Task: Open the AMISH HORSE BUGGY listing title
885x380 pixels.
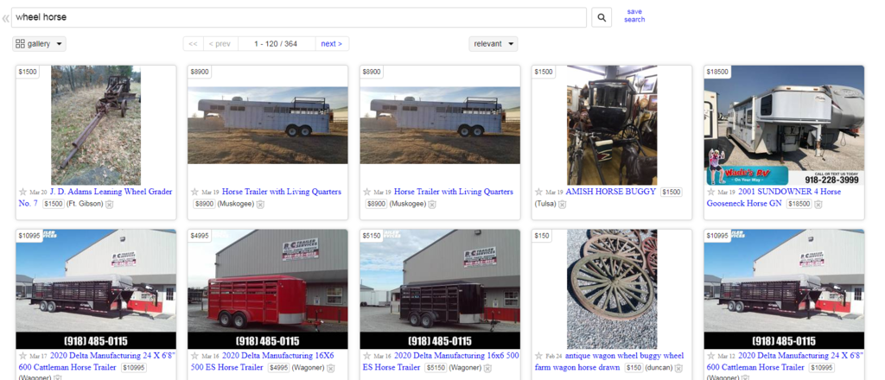Action: click(610, 192)
